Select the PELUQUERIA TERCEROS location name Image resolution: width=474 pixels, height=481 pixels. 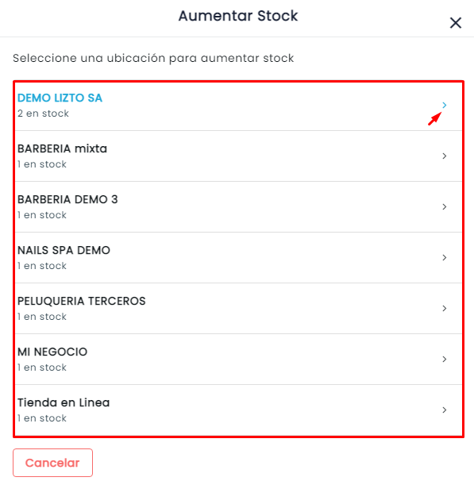click(82, 301)
